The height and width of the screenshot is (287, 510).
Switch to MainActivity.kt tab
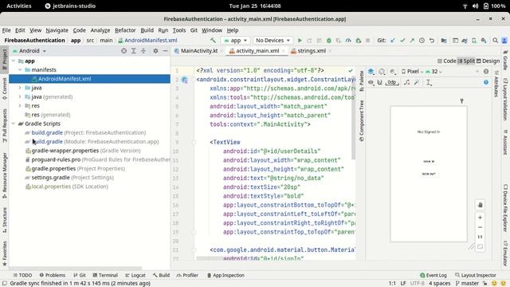coord(198,51)
